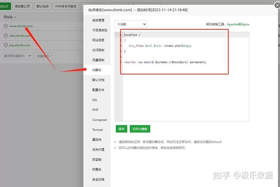Open the 防篡改 tab

96,169
